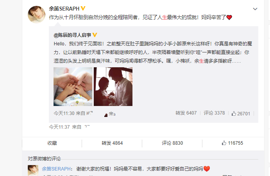Click the 收藏 favorite button
Viewport: 270px width, 176px height.
[52, 143]
